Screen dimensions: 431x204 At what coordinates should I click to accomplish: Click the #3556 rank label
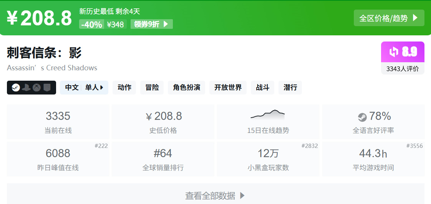414,146
